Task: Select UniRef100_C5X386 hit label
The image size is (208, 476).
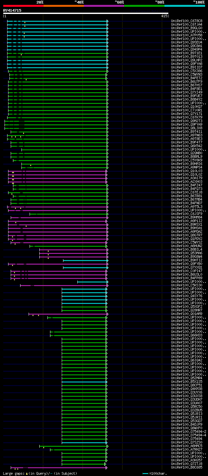Action: [x=187, y=71]
